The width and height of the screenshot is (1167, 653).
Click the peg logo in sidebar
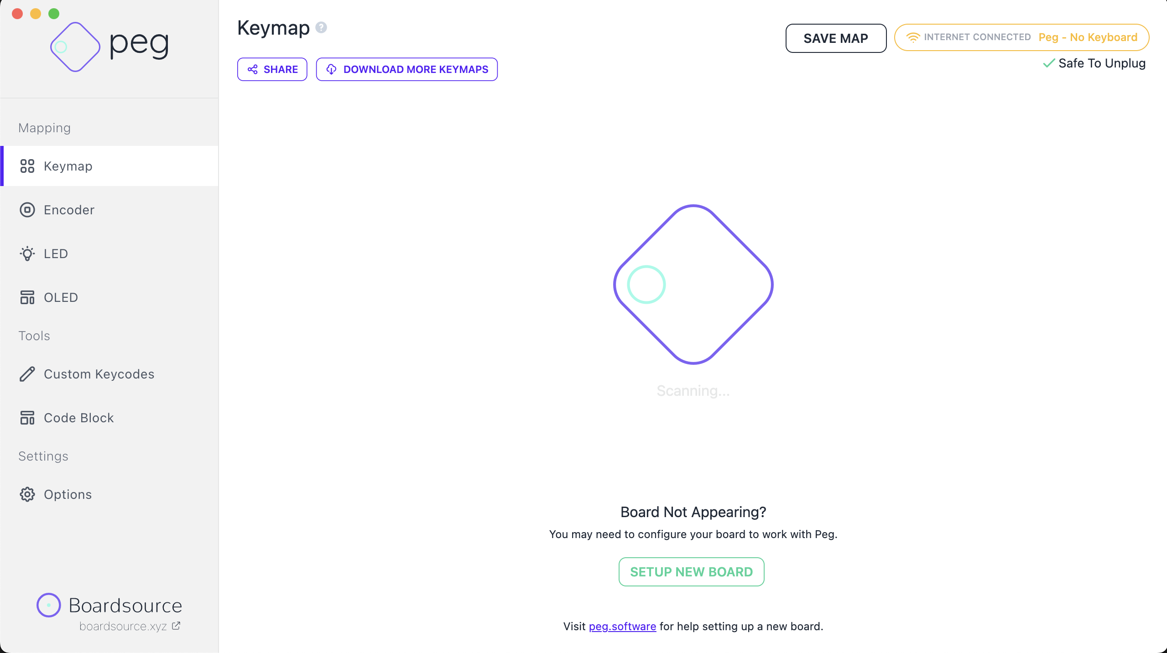click(x=109, y=46)
